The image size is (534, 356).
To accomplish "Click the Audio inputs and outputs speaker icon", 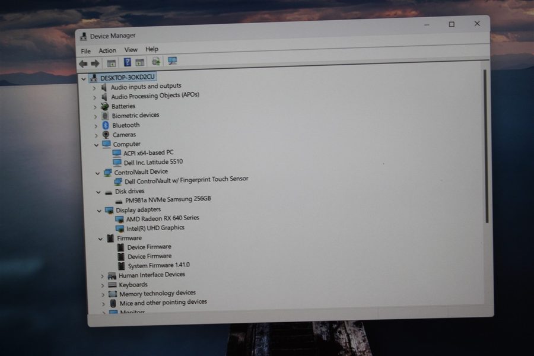I will coord(104,88).
